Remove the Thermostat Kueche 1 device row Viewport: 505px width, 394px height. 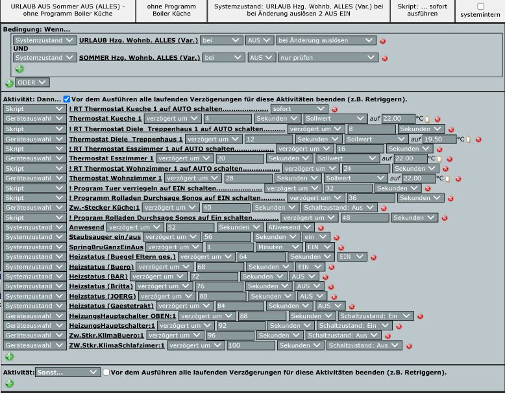tap(437, 119)
